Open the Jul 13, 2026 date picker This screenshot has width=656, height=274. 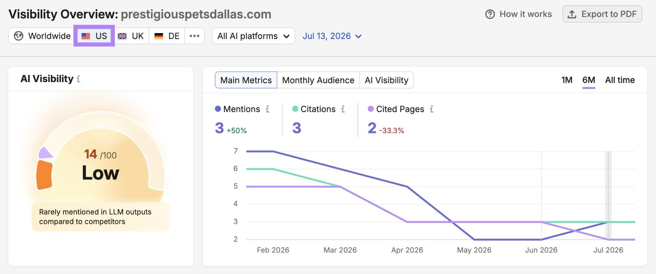pyautogui.click(x=332, y=36)
